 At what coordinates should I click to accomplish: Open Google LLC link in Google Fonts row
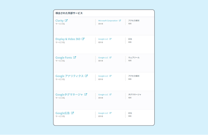tap(103, 58)
